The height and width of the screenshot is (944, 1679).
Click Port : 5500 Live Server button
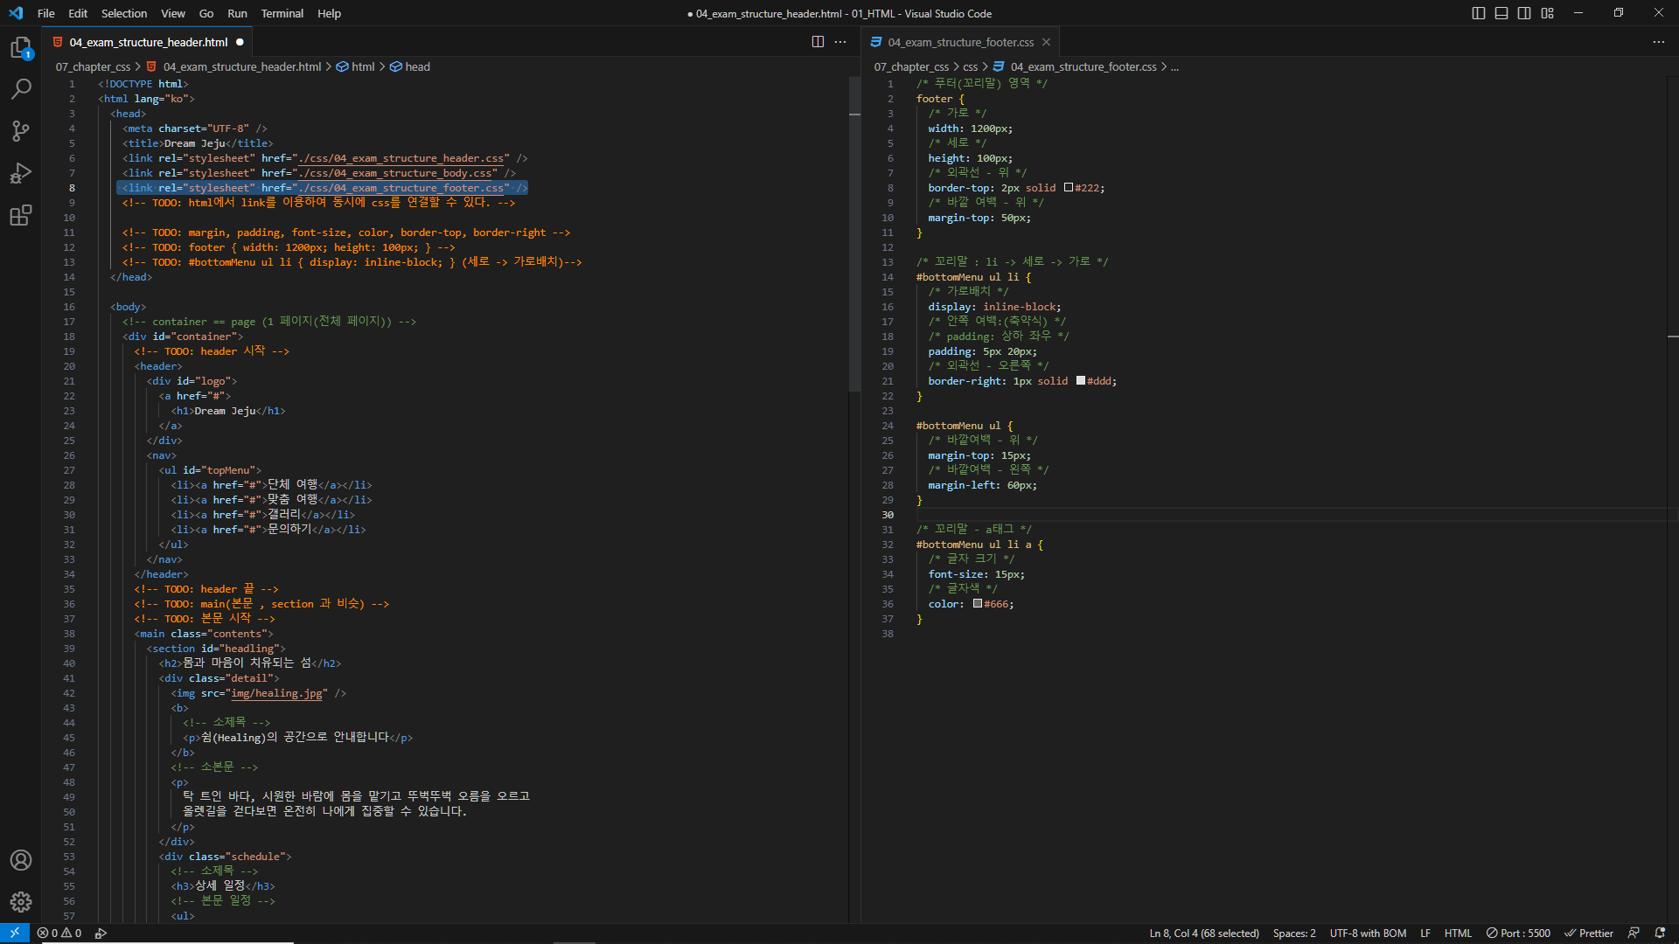click(x=1518, y=933)
